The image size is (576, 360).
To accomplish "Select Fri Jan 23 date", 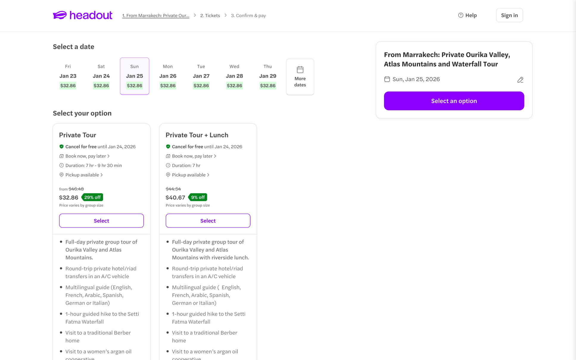I will tap(68, 76).
